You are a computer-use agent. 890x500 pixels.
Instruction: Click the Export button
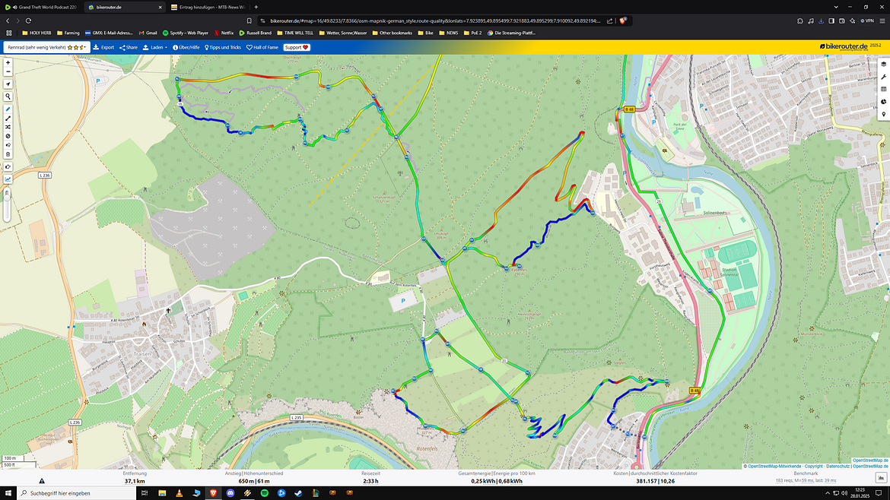104,48
